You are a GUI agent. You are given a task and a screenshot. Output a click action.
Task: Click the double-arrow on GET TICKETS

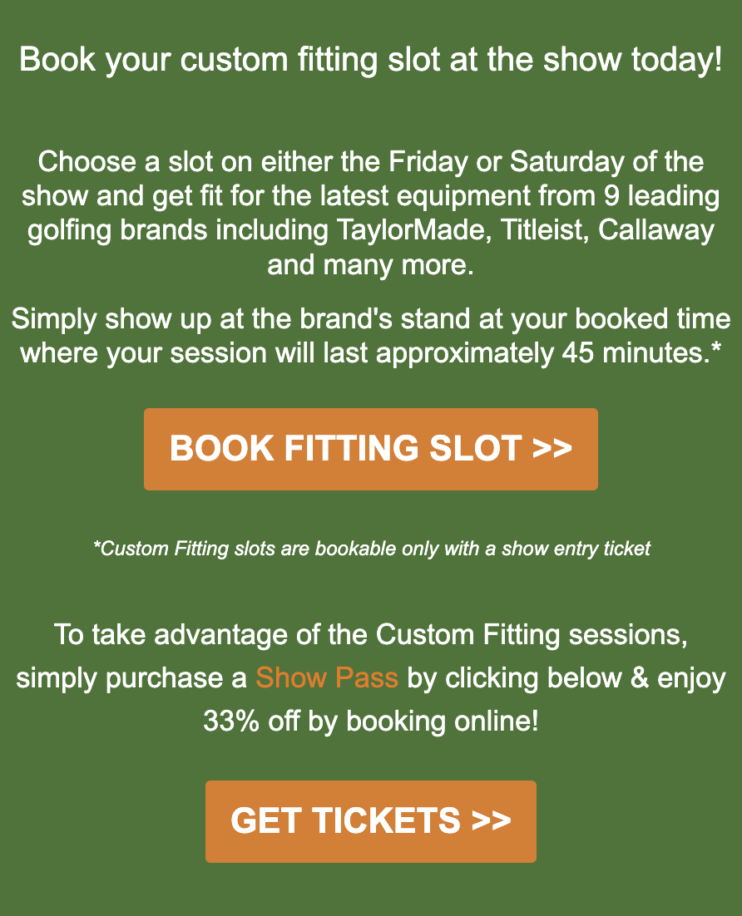(x=491, y=820)
